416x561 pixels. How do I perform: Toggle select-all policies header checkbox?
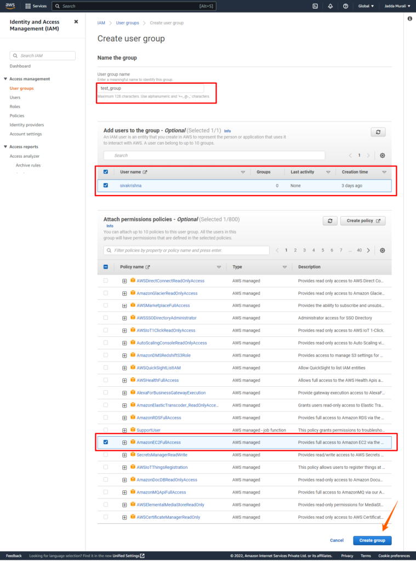coord(106,267)
